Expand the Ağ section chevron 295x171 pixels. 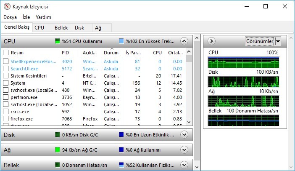click(184, 150)
